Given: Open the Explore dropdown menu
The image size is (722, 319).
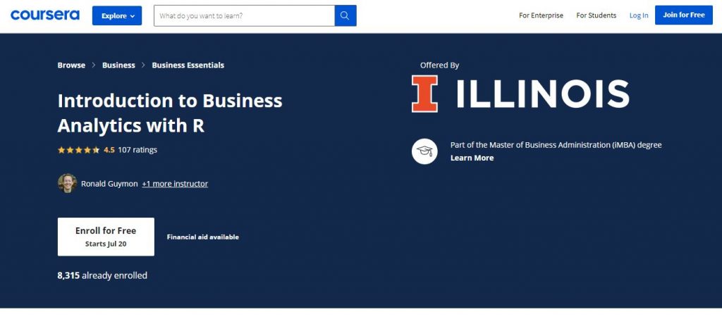Looking at the screenshot, I should (x=117, y=15).
